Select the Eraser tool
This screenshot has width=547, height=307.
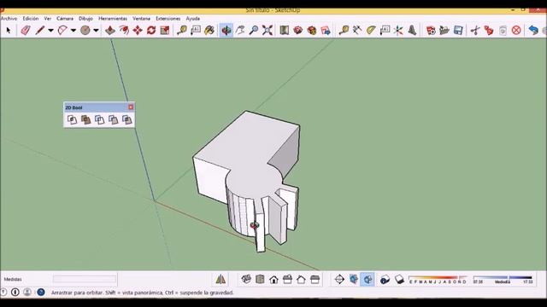[26, 31]
